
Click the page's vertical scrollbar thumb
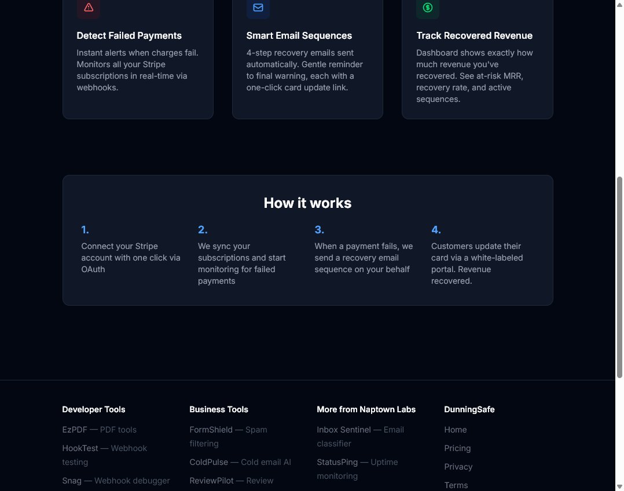pyautogui.click(x=619, y=277)
